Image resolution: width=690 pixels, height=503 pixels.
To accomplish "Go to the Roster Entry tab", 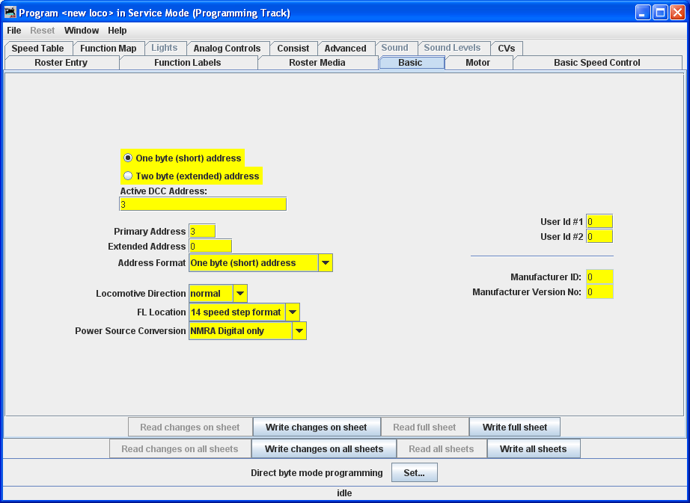I will (61, 63).
